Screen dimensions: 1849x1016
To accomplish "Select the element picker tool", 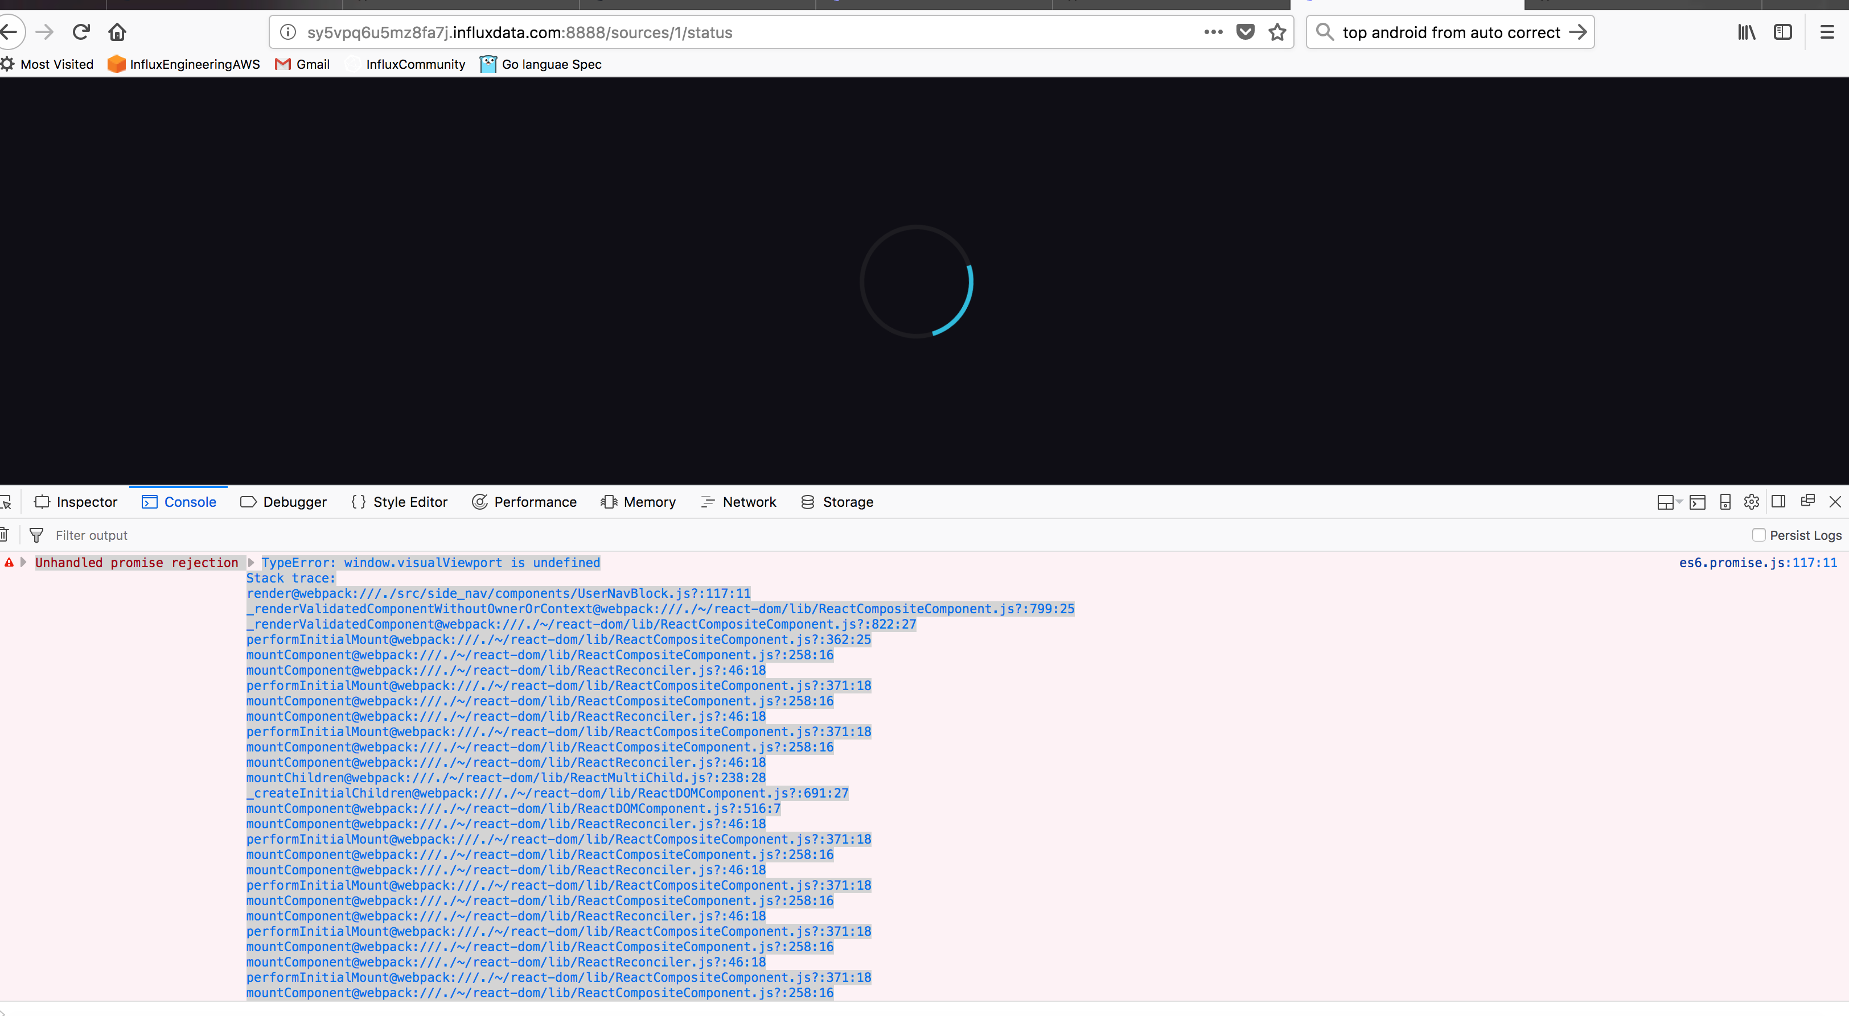I will tap(7, 502).
